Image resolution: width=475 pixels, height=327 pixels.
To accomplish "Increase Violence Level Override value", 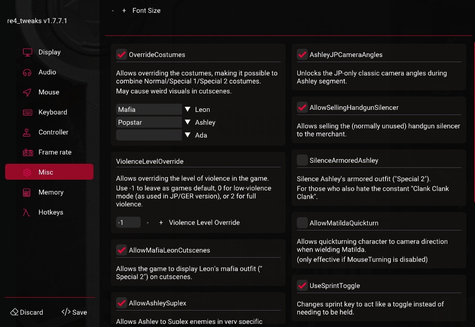I will tap(161, 223).
